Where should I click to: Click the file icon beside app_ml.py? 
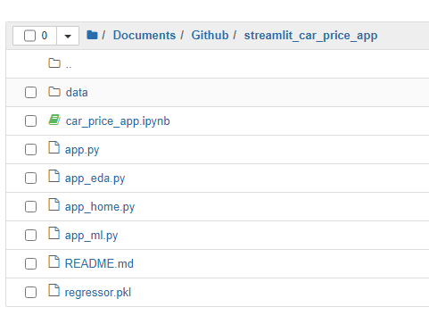[x=54, y=233]
